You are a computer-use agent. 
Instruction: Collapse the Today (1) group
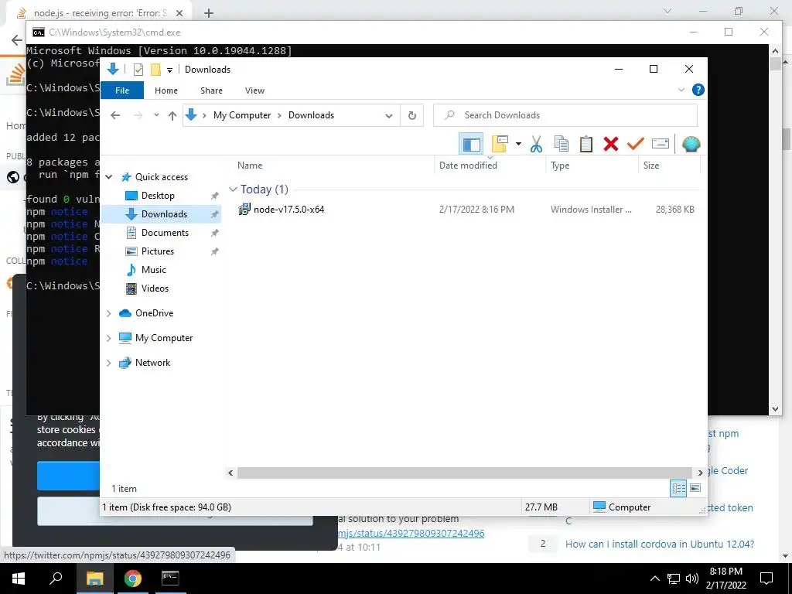233,189
